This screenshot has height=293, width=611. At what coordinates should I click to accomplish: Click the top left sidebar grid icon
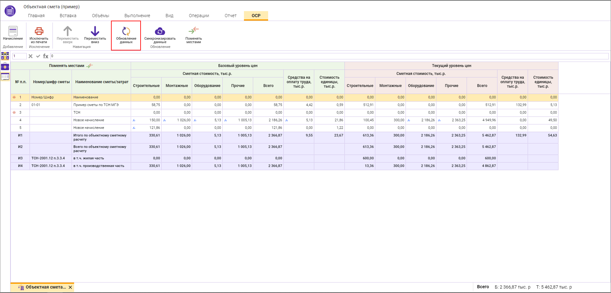coord(5,56)
